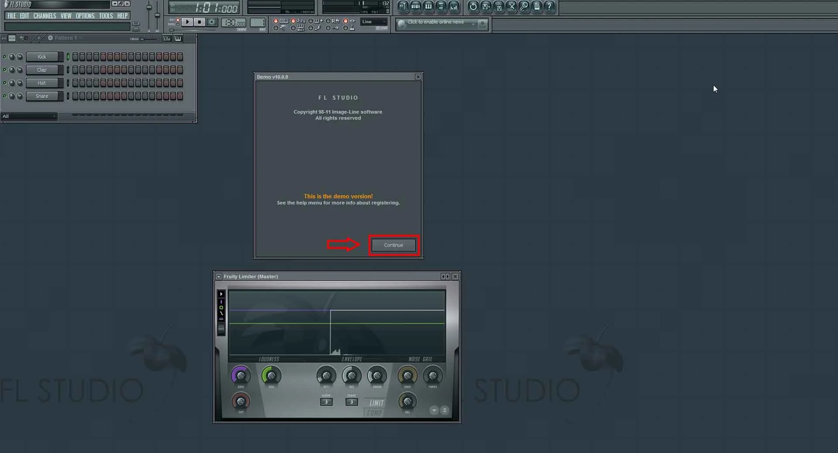Viewport: 838px width, 453px height.
Task: Mute the Kick channel green light
Action: tap(4, 57)
